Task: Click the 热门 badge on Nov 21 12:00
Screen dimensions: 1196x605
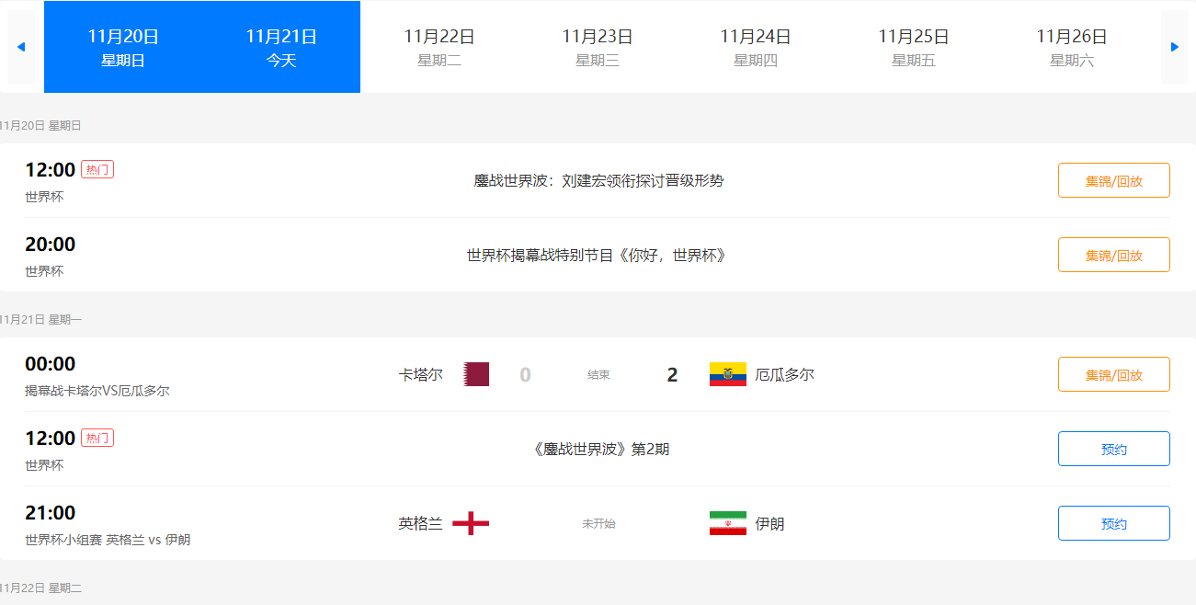Action: [x=97, y=438]
